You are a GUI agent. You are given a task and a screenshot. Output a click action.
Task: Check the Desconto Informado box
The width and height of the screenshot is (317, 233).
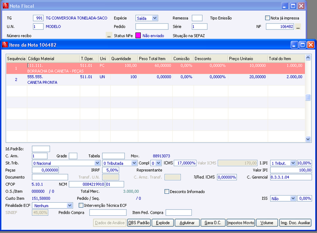click(167, 192)
